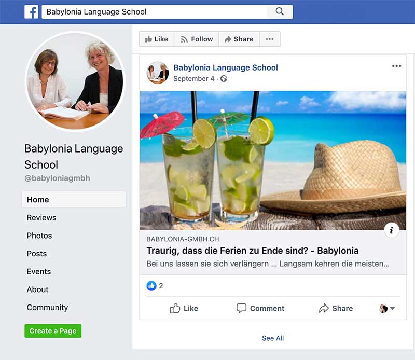Go to the Photos sidebar item
Screen dimensions: 415x360
pyautogui.click(x=39, y=236)
